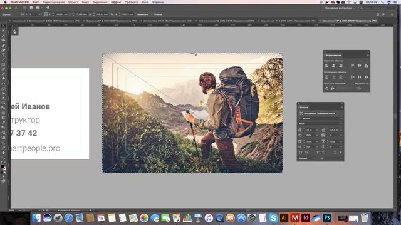The height and width of the screenshot is (225, 401).
Task: Click the Применить button in control bar
Action: click(x=143, y=14)
